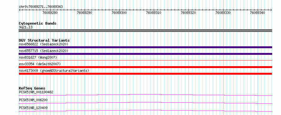The width and height of the screenshot is (281, 115).
Task: Open variant nsv831627 (Wong2007) label
Action: (38, 57)
